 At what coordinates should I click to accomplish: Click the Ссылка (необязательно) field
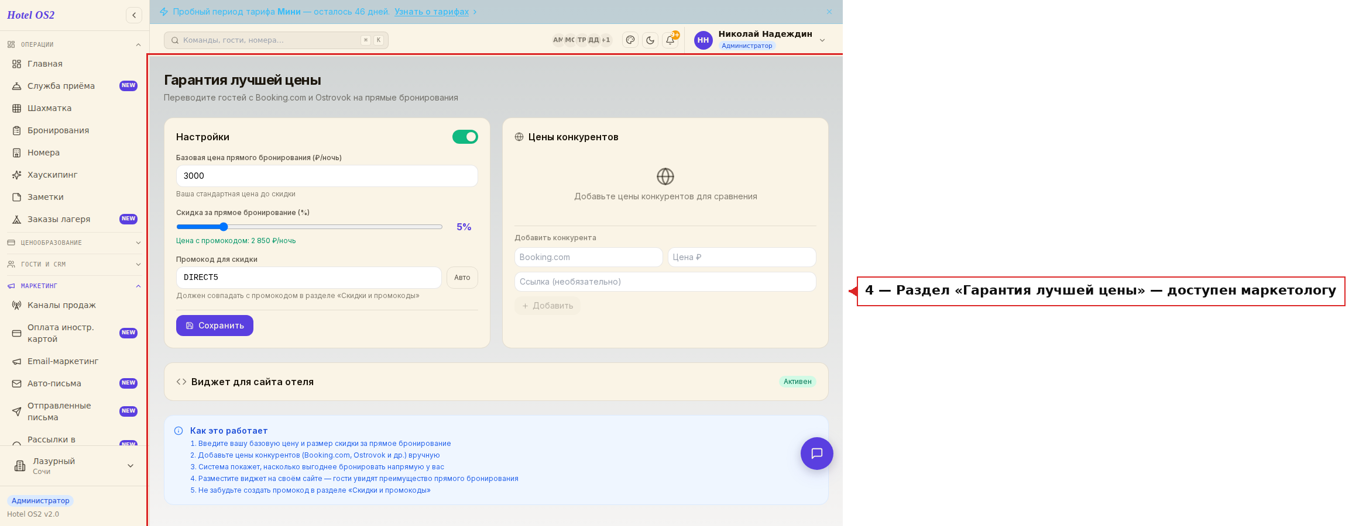(x=665, y=282)
